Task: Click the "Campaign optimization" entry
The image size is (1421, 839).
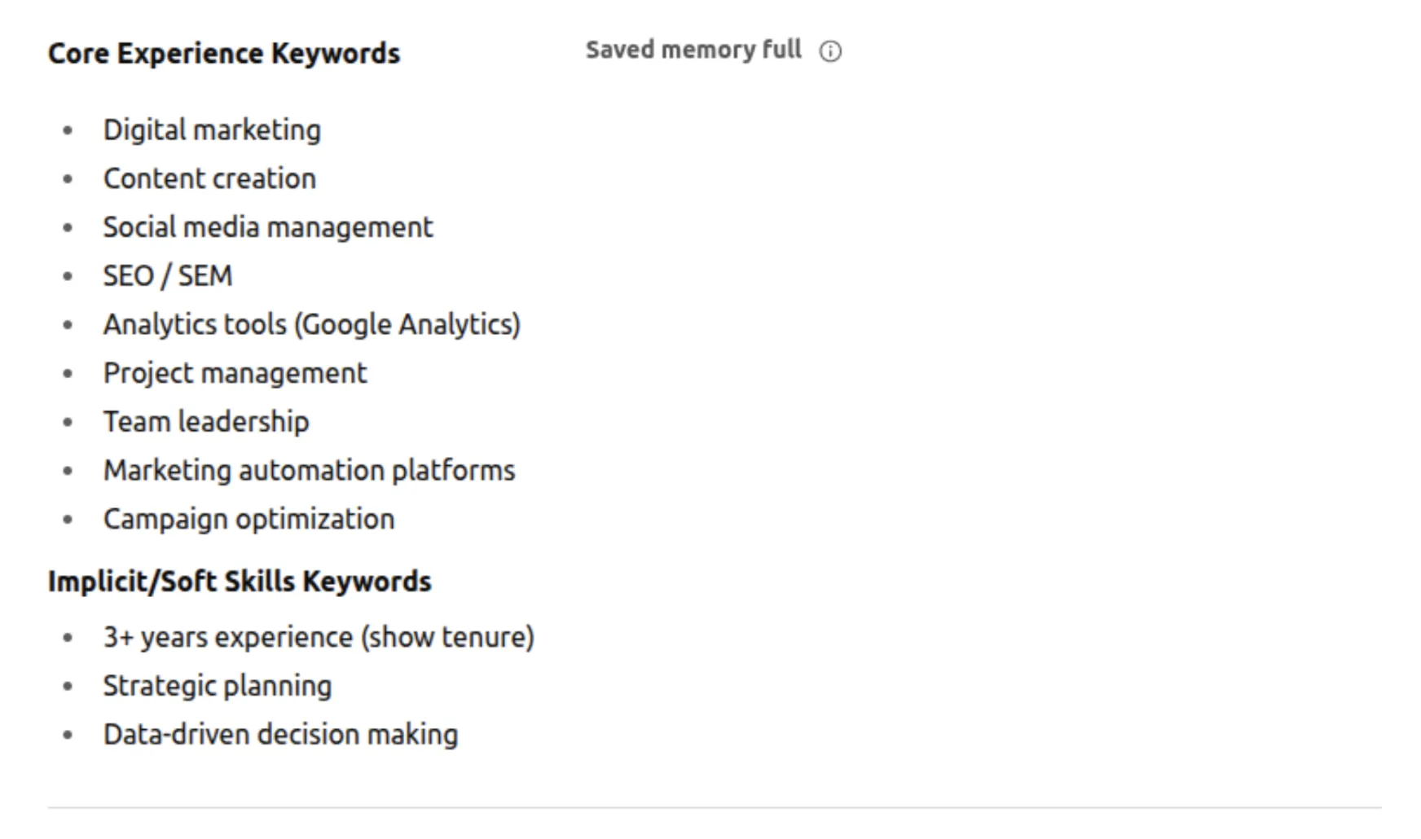Action: (x=249, y=519)
